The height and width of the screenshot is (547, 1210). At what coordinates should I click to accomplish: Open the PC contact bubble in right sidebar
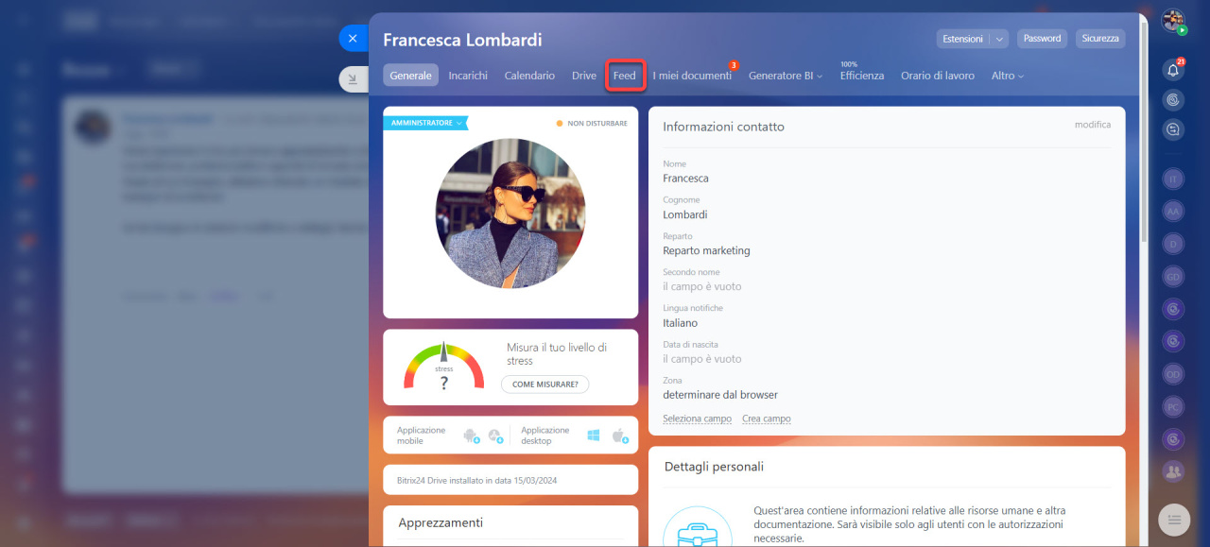point(1173,406)
